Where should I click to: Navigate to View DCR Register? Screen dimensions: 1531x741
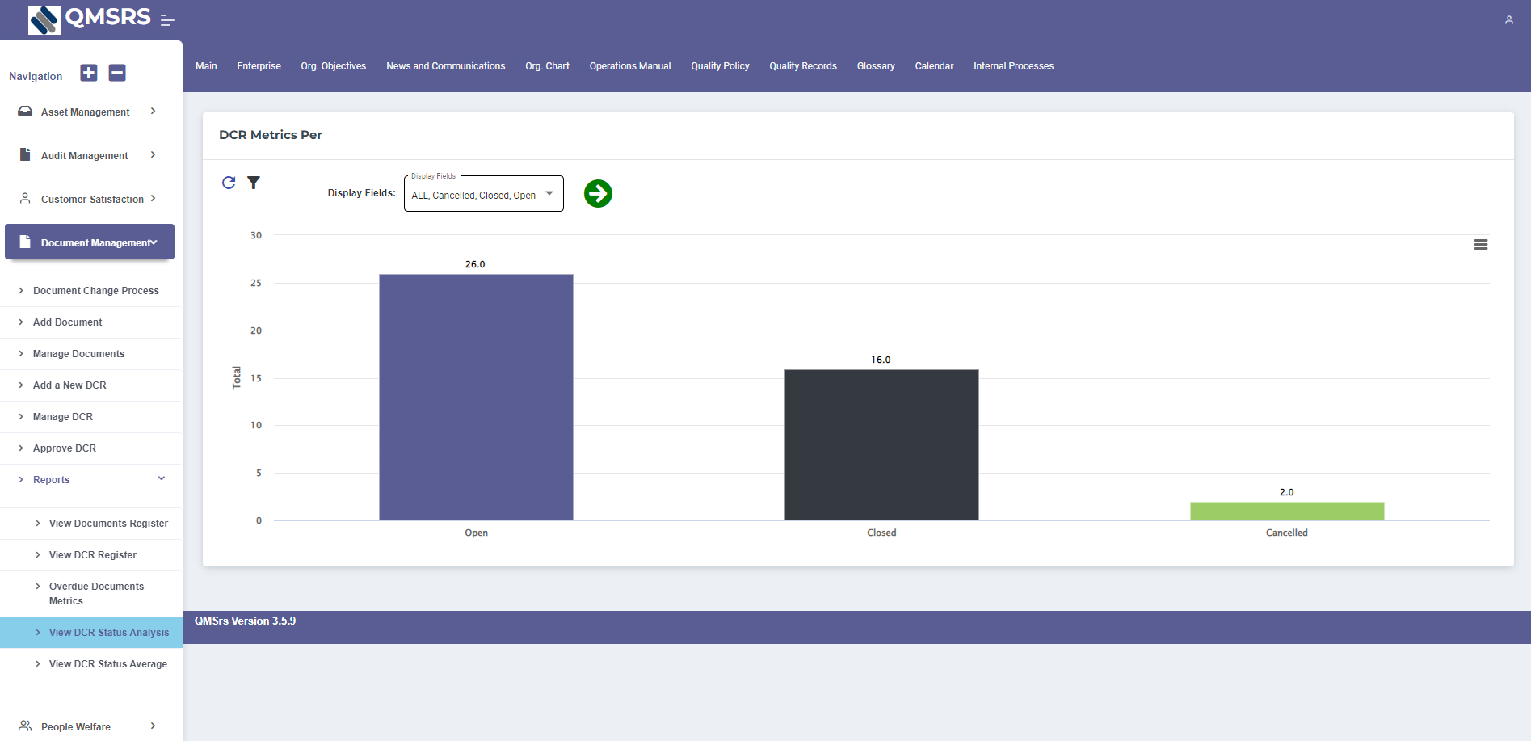91,554
